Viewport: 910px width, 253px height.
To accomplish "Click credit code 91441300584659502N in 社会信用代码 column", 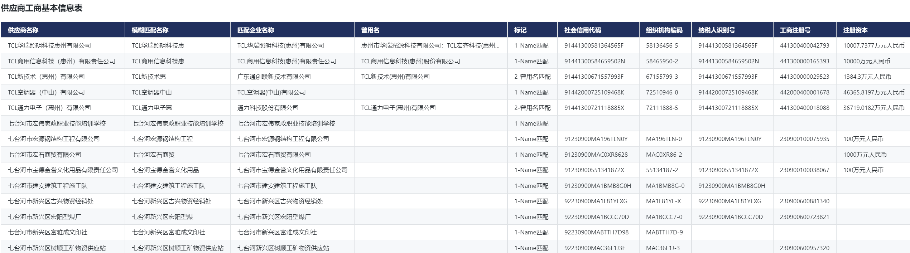I will pos(595,61).
